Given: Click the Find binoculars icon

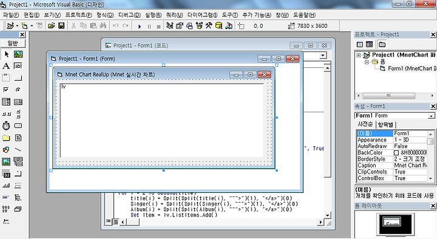Looking at the screenshot, I should coord(103,26).
